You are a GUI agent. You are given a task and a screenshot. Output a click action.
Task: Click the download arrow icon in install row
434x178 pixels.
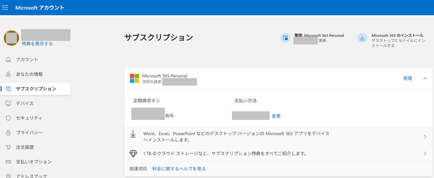click(x=133, y=134)
